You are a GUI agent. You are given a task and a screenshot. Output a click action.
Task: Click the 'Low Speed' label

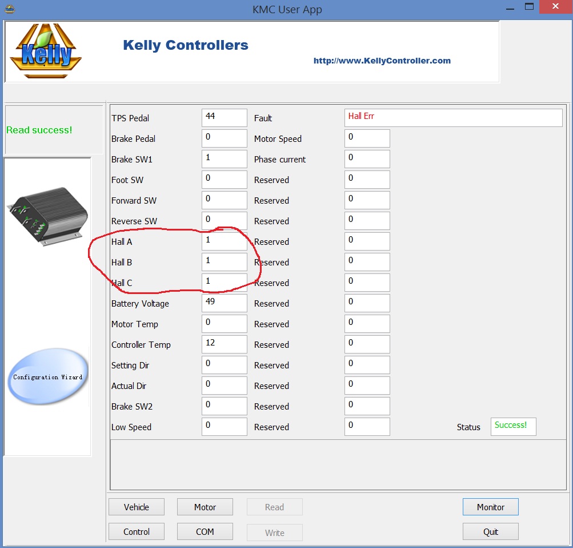point(131,427)
